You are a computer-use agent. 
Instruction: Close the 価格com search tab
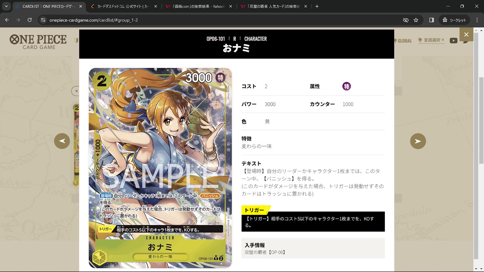[231, 6]
